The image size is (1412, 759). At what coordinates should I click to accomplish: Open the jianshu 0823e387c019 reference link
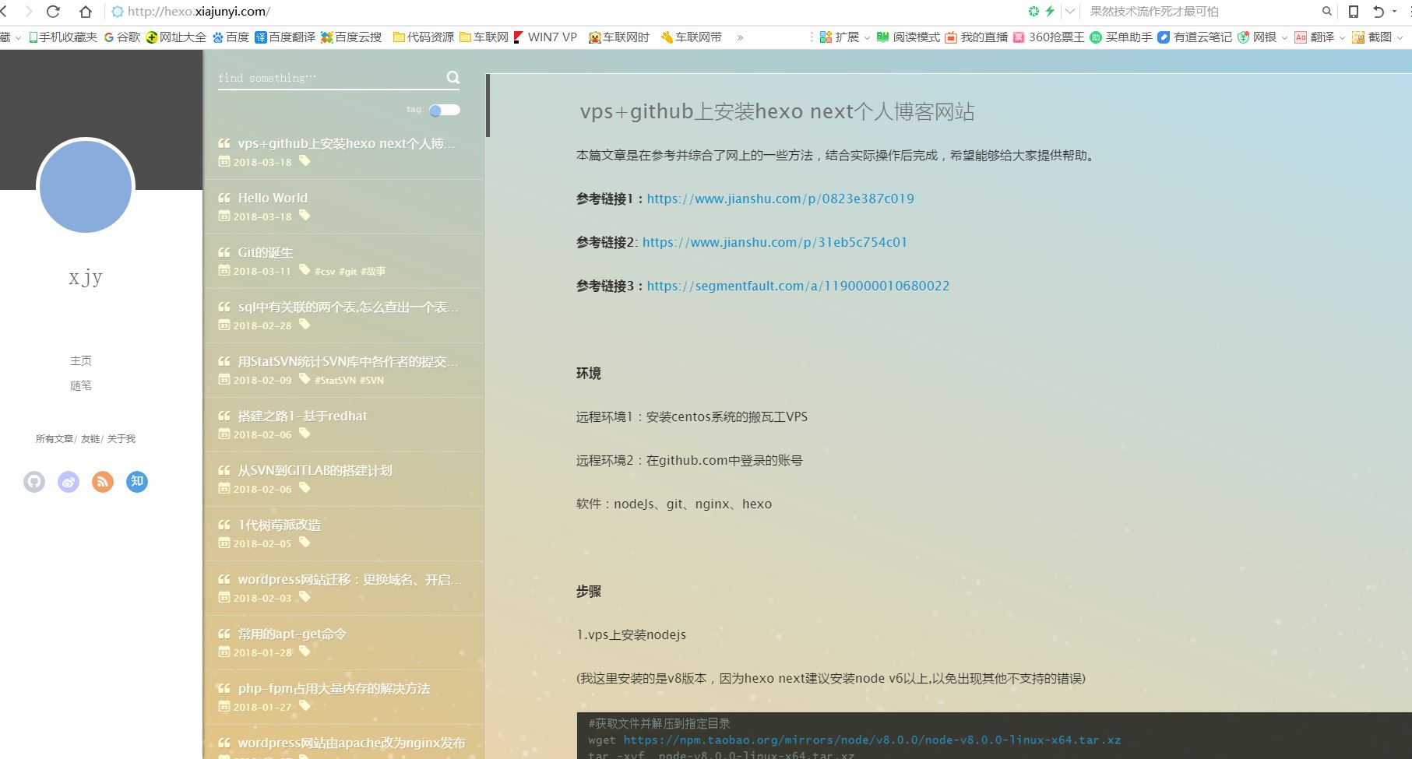click(780, 199)
